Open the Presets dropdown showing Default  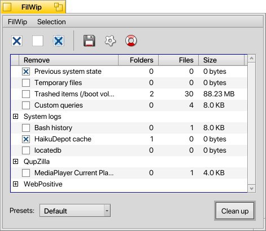coord(75,211)
